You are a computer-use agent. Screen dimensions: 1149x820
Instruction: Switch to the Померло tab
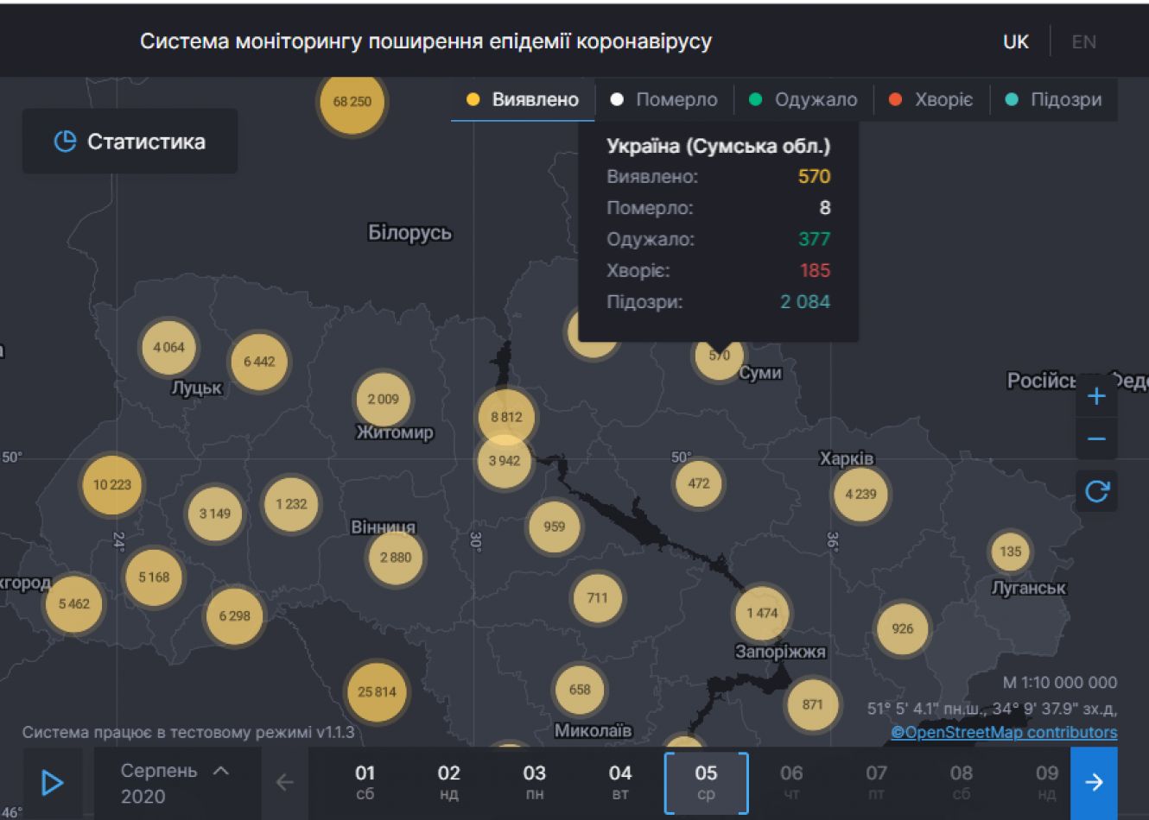663,99
